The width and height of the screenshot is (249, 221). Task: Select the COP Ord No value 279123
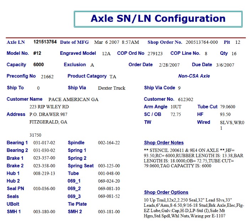[155, 54]
